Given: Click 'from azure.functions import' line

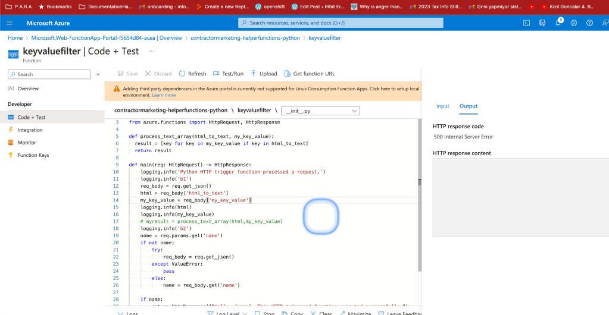Looking at the screenshot, I should (204, 122).
